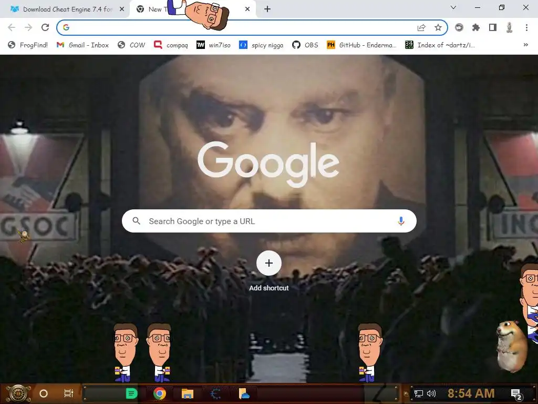Click the round face extension icon
This screenshot has height=404, width=538.
459,27
